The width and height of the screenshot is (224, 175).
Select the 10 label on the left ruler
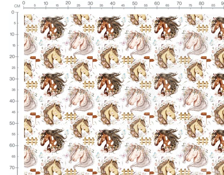(12, 34)
